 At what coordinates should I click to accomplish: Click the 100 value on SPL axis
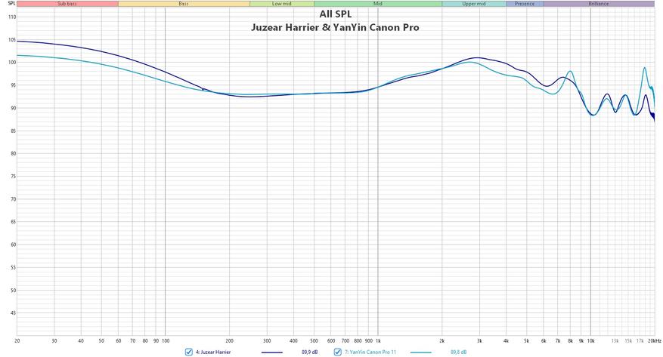point(12,63)
